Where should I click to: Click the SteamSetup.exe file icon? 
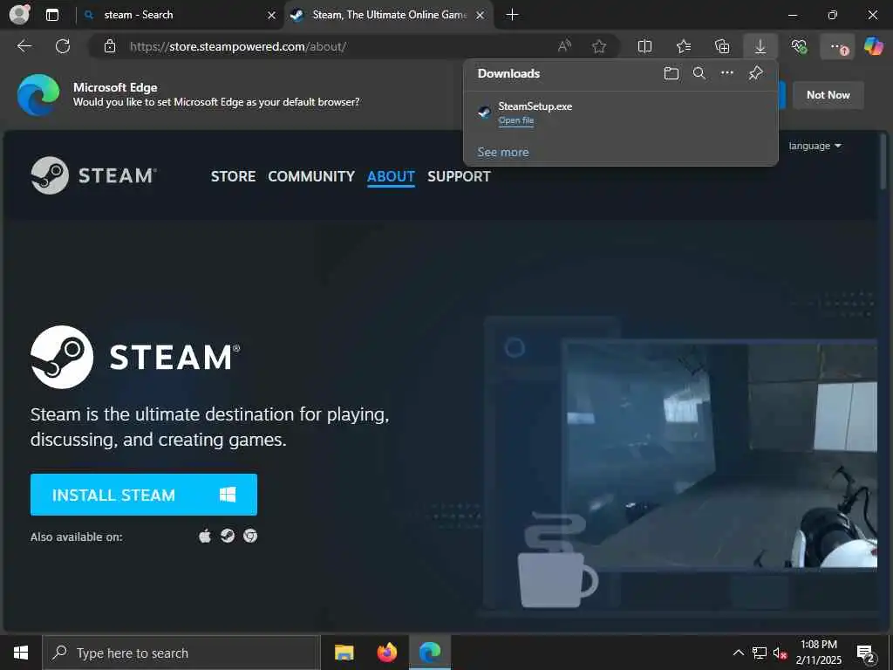484,113
